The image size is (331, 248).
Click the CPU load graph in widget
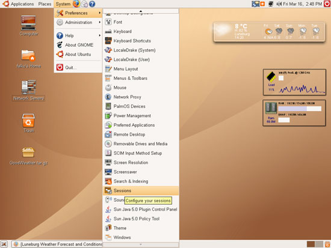coord(302,88)
